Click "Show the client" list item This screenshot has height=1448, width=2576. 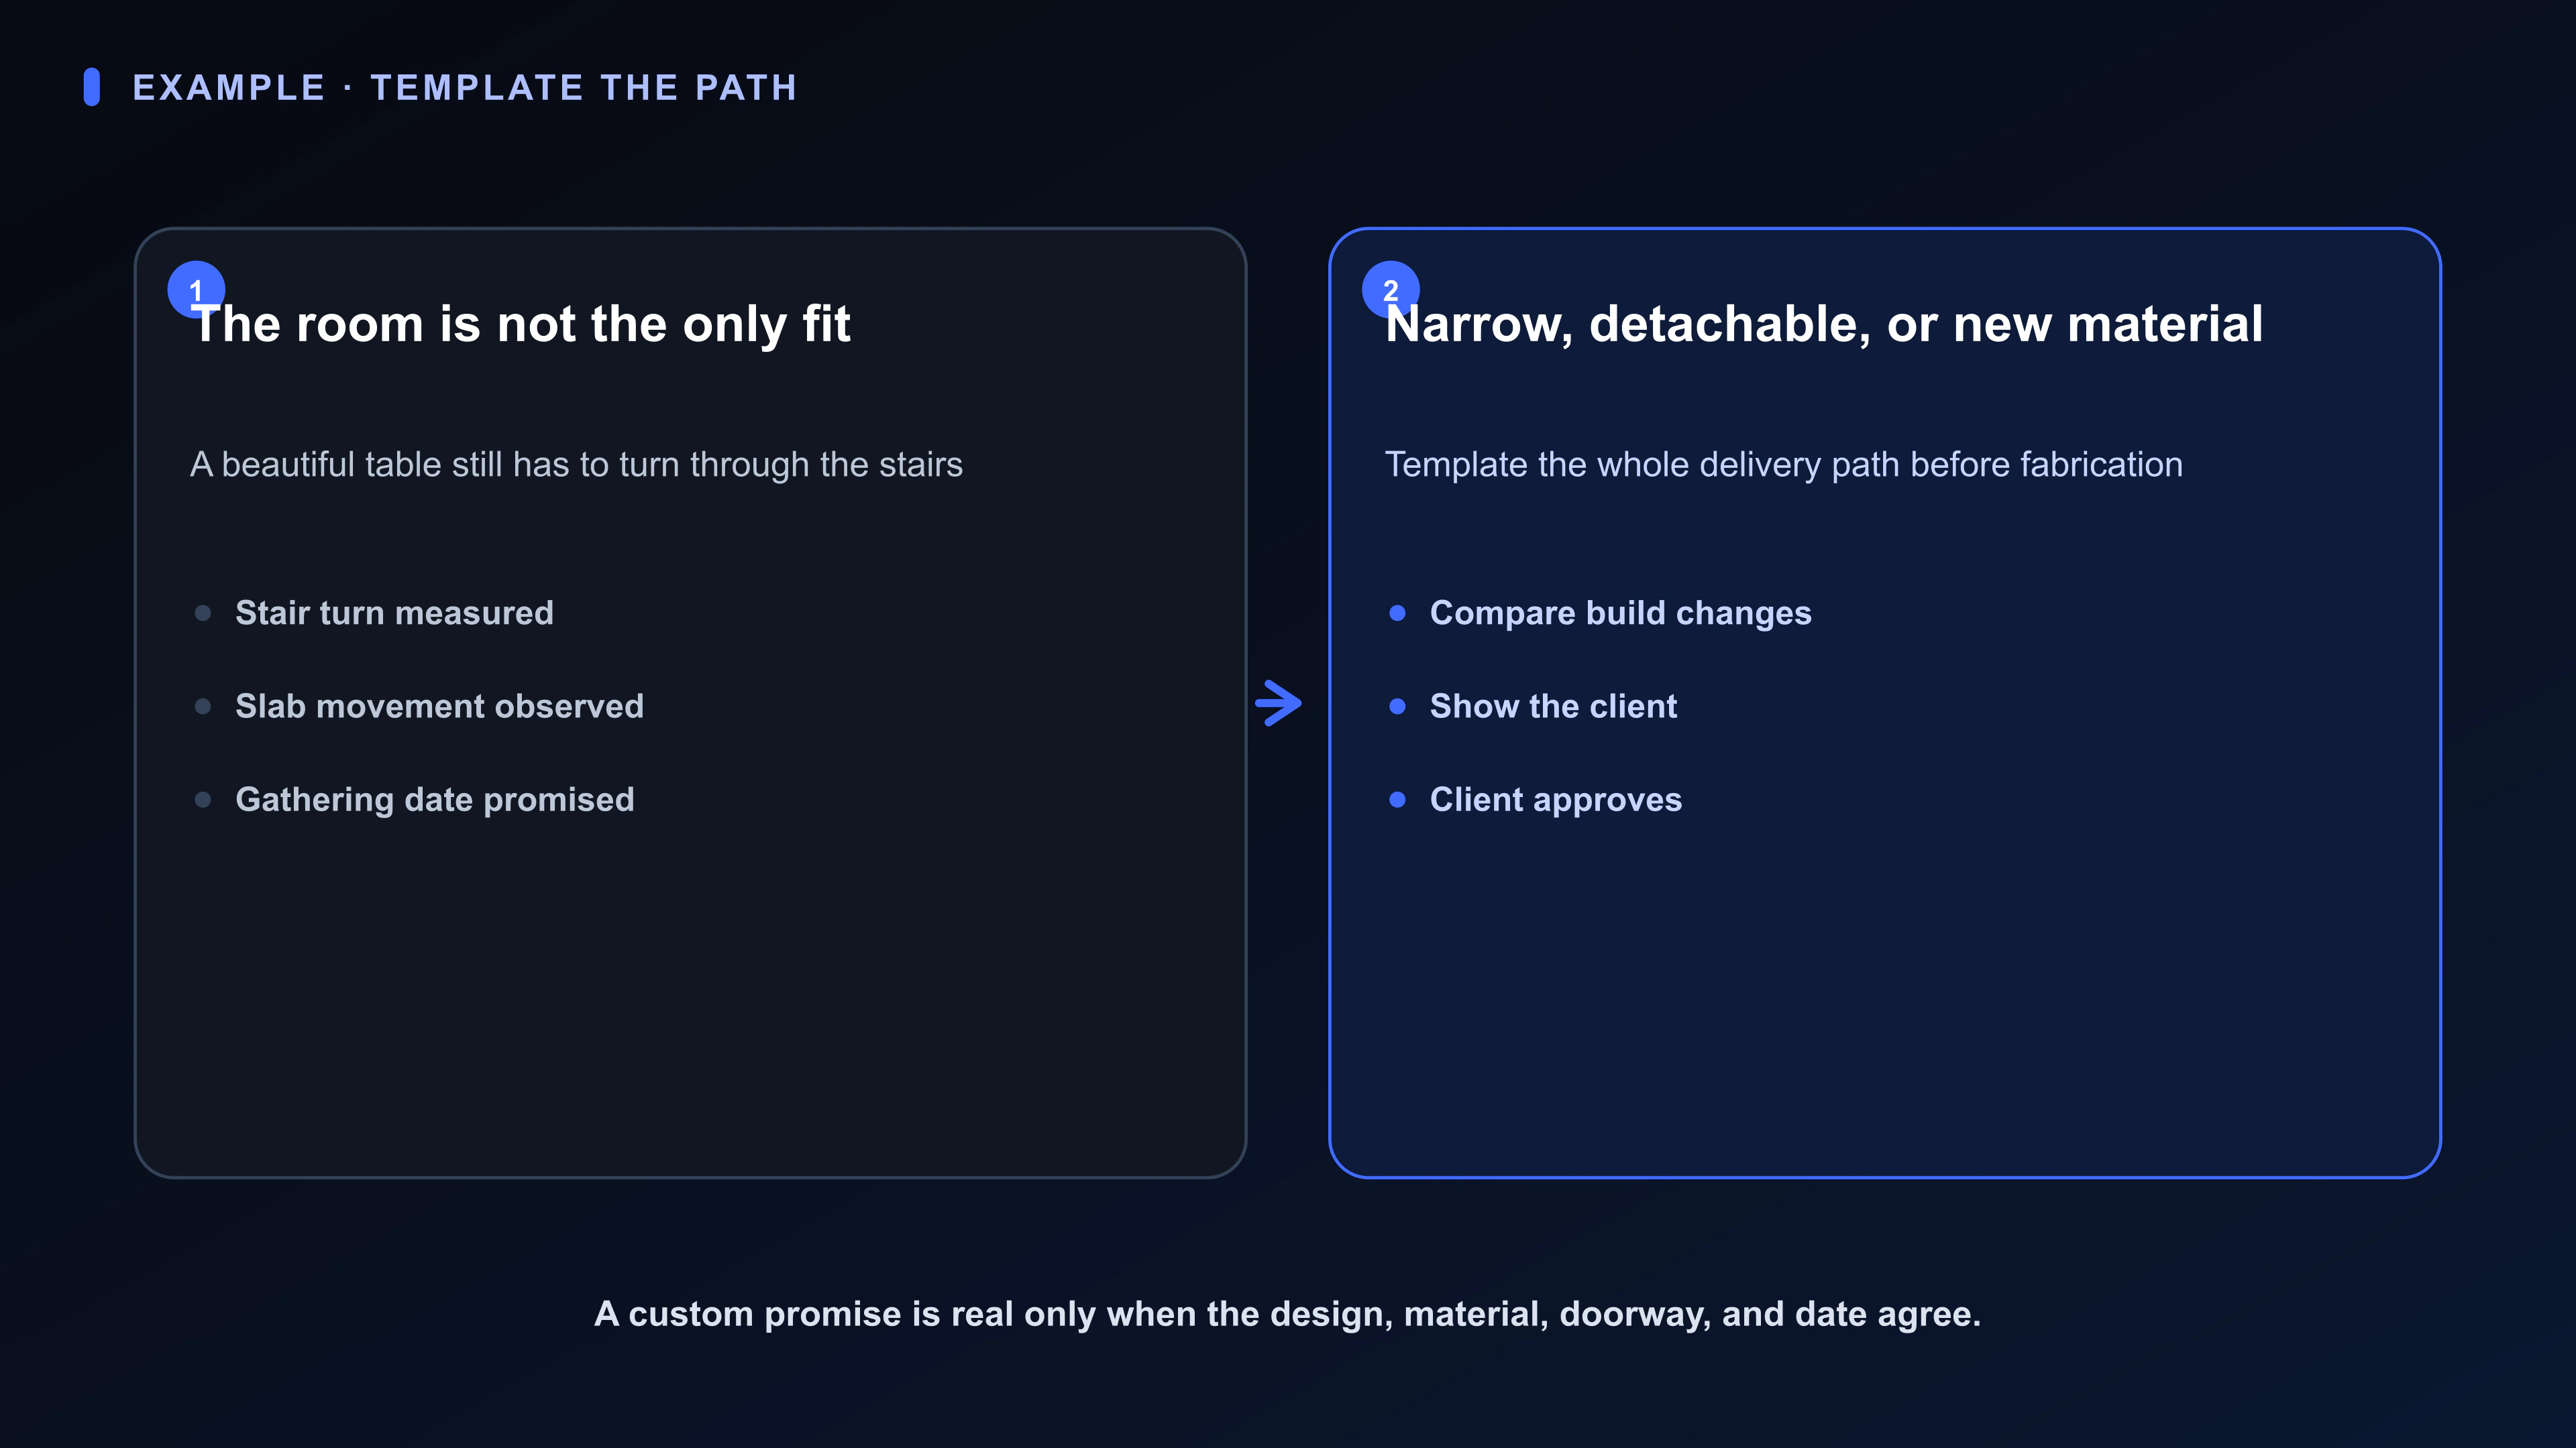pyautogui.click(x=1553, y=707)
